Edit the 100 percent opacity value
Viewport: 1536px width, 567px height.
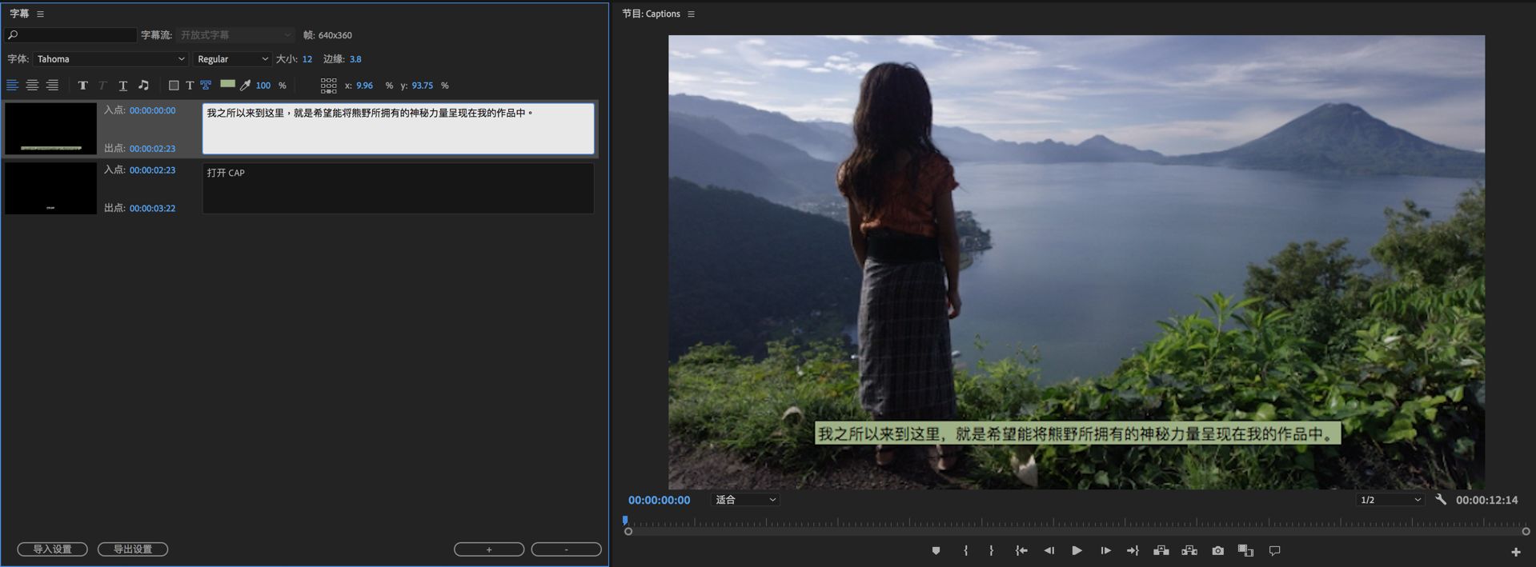[263, 86]
